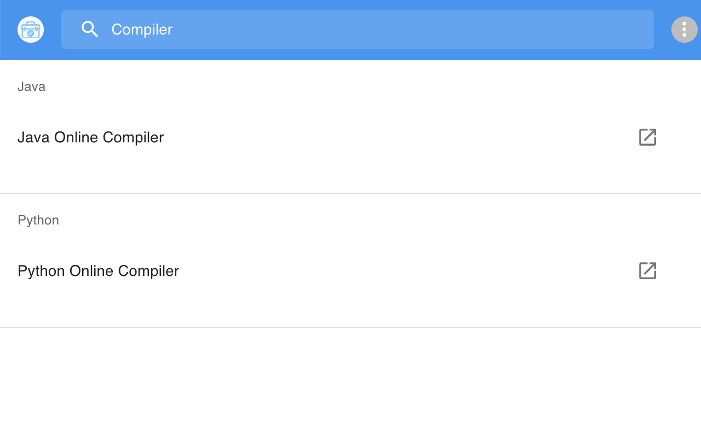
Task: Select the Python Online Compiler entry
Action: [x=98, y=271]
